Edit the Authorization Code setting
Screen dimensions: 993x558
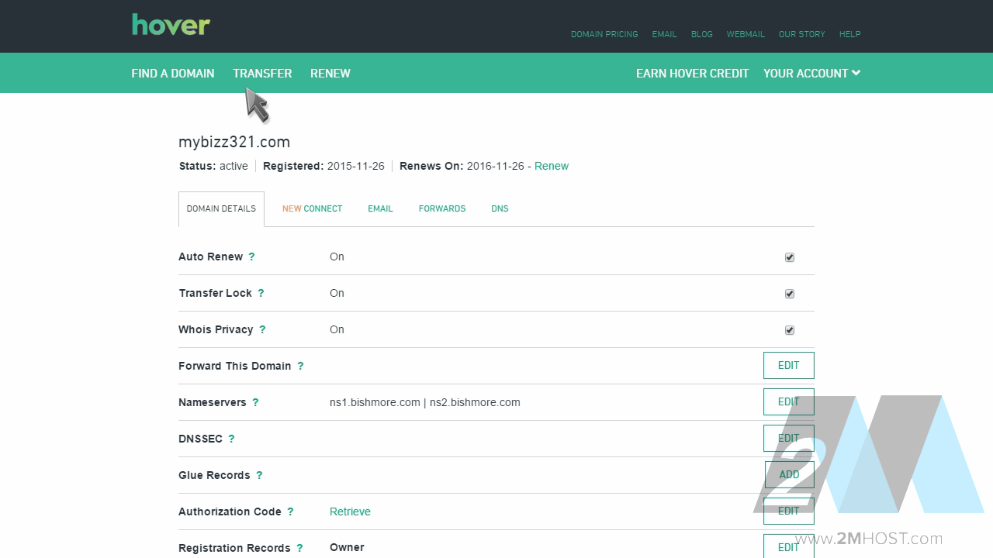pos(788,511)
